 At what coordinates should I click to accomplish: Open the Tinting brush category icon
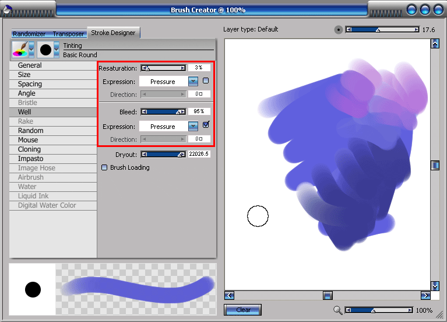[x=20, y=50]
